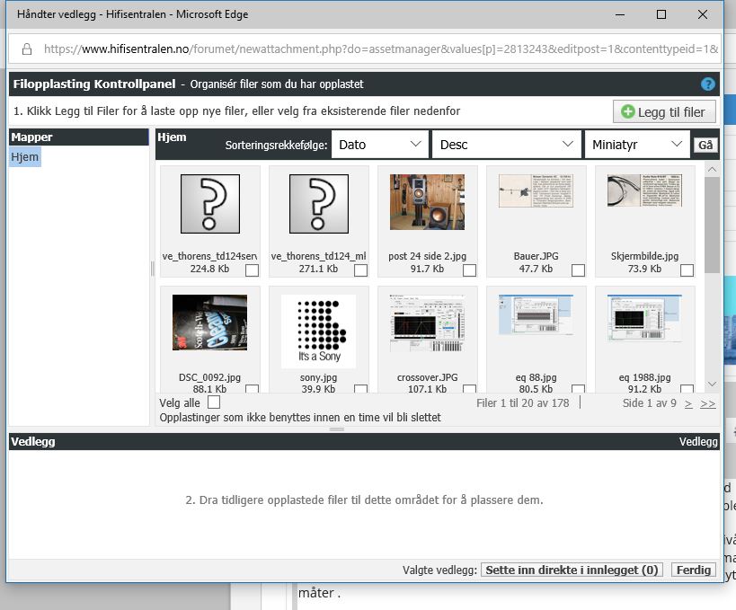Click the Gå button
The width and height of the screenshot is (736, 610).
tap(705, 145)
